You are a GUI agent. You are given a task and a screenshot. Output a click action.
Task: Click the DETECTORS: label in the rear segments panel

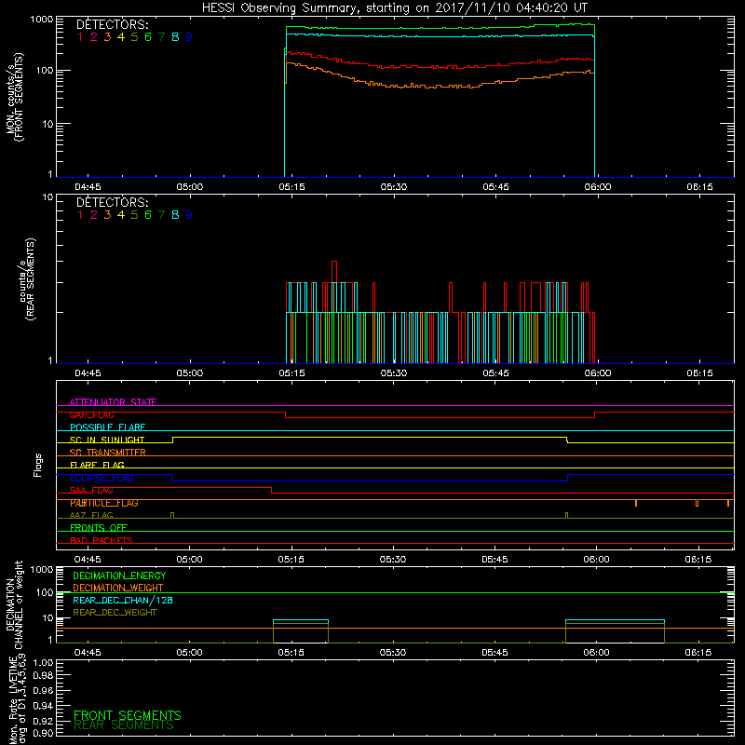[113, 203]
